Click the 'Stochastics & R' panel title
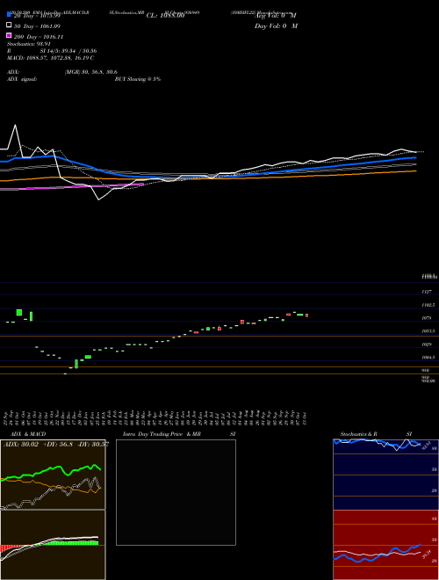439x580 pixels. point(359,434)
